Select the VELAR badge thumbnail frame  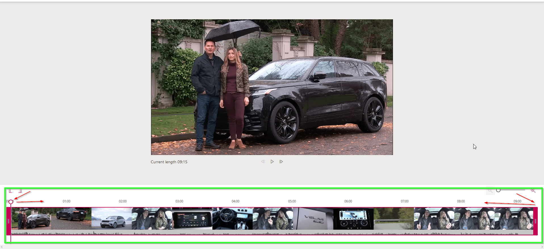313,219
